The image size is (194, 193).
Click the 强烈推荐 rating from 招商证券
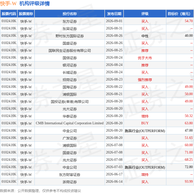(145, 80)
